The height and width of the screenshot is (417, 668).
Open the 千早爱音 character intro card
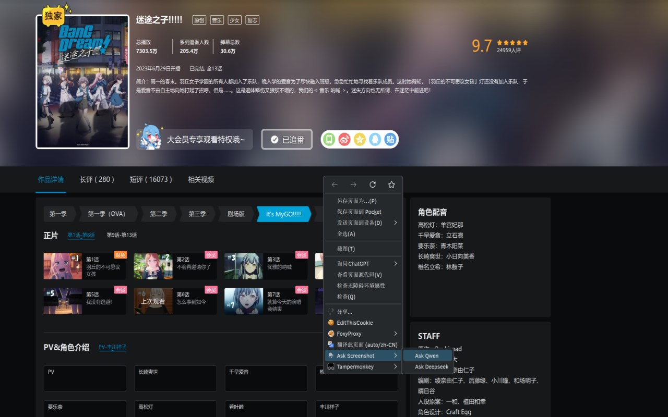coord(266,378)
